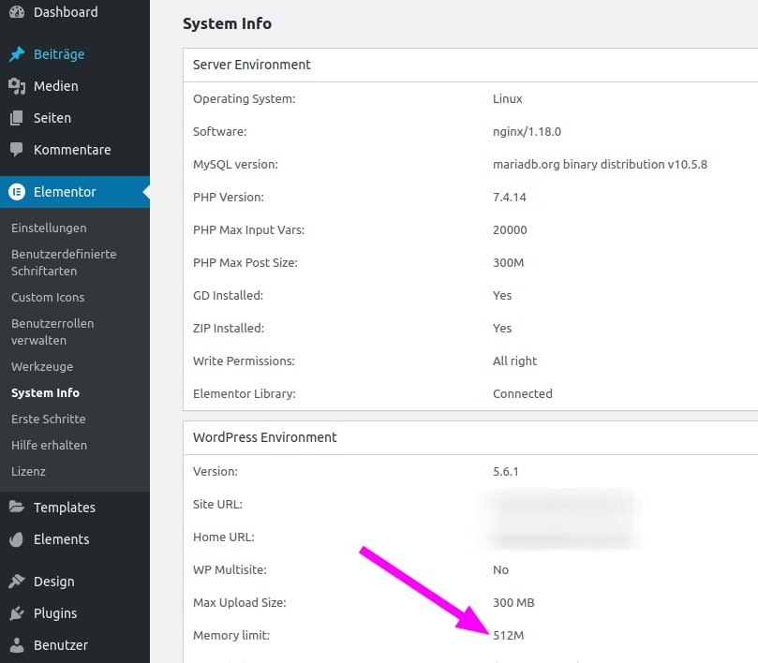Open Lizenz submenu
The image size is (758, 663).
click(28, 471)
